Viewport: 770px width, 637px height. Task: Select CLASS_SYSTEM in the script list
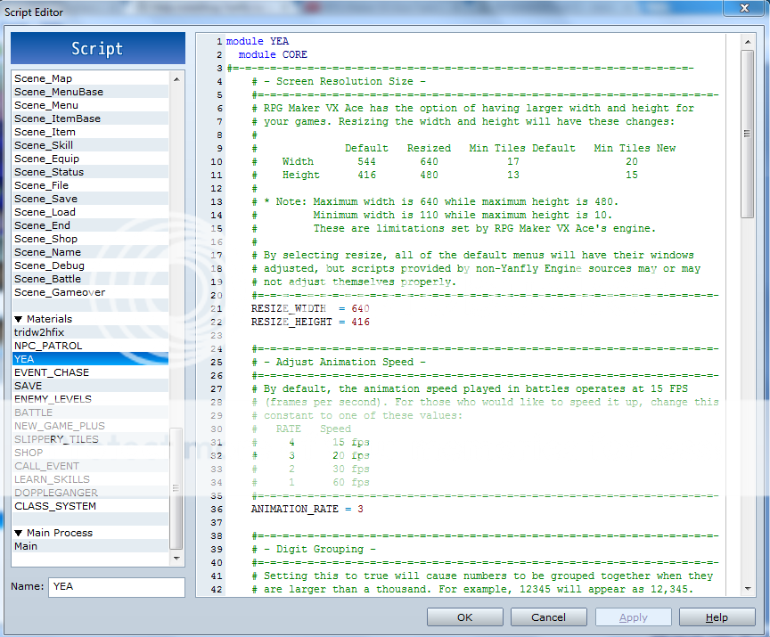55,506
